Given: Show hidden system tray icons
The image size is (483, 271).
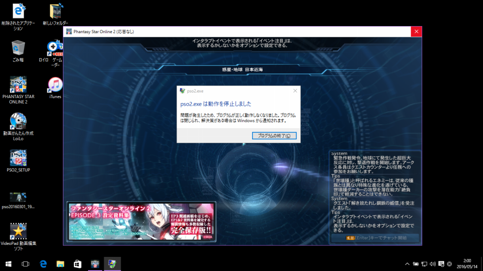Looking at the screenshot, I should point(407,264).
